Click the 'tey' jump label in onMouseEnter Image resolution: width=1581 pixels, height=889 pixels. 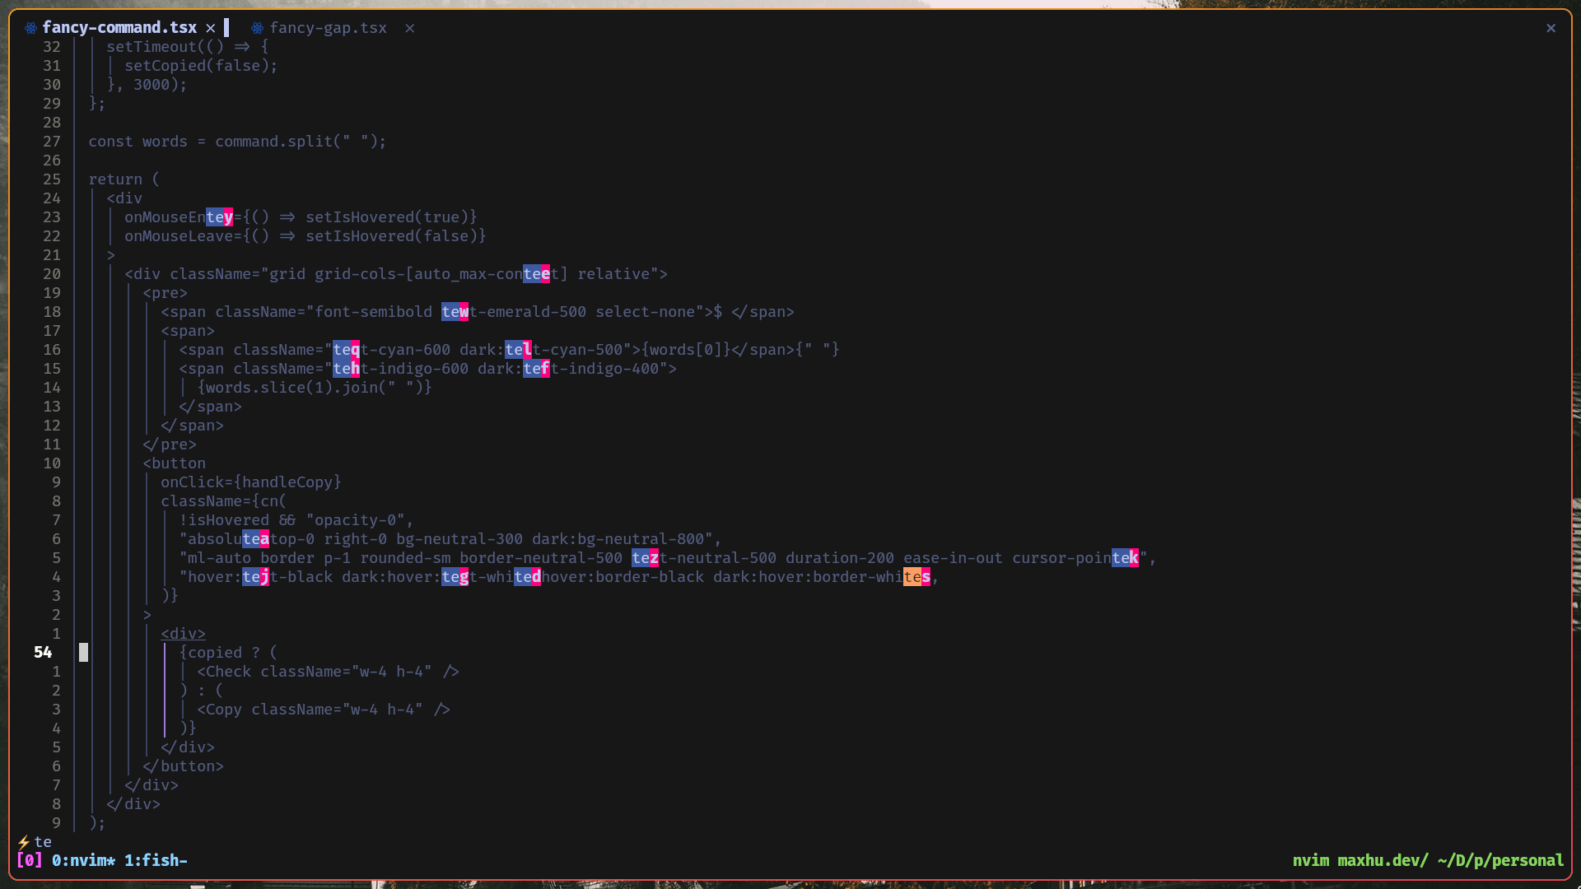coord(219,217)
